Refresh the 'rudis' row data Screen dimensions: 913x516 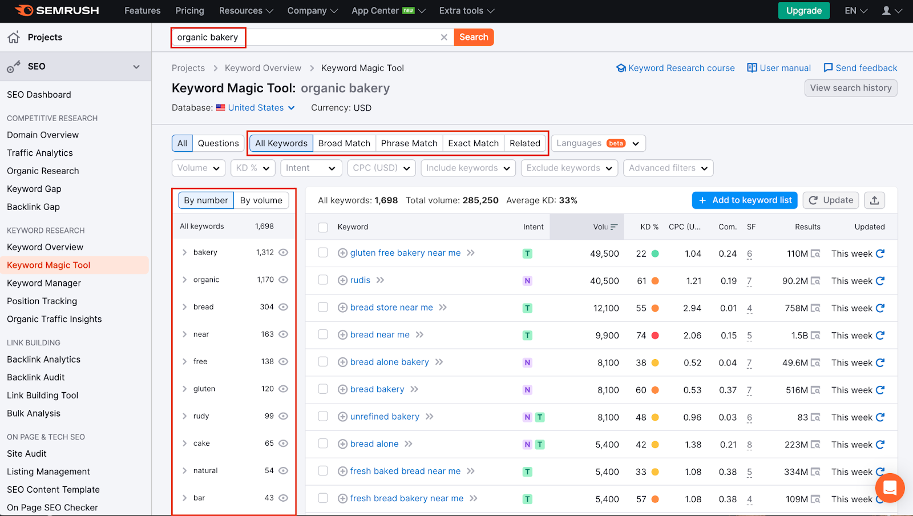[880, 281]
